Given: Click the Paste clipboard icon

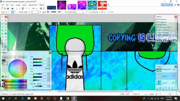Looking at the screenshot, I should point(23,8).
